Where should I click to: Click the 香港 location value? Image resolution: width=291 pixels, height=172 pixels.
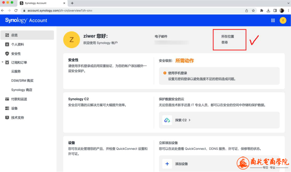(x=224, y=42)
